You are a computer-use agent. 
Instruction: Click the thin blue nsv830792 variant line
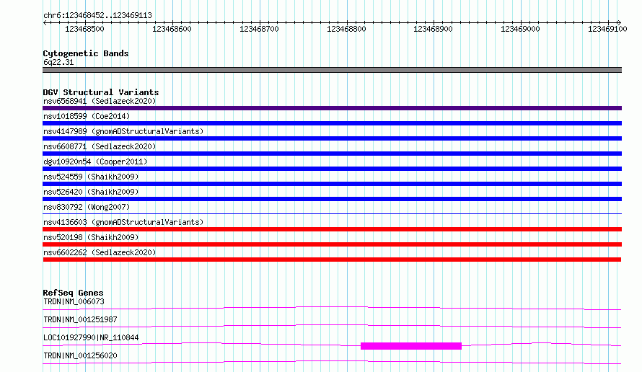332,213
